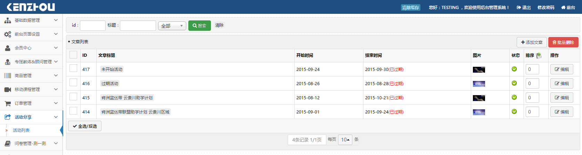The image size is (582, 155).
Task: Click green status icon for row 417
Action: (x=514, y=69)
